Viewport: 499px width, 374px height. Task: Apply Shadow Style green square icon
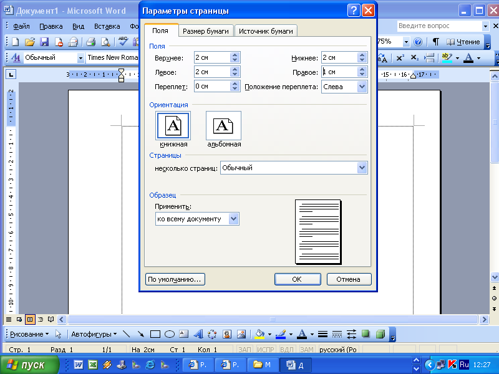point(366,334)
